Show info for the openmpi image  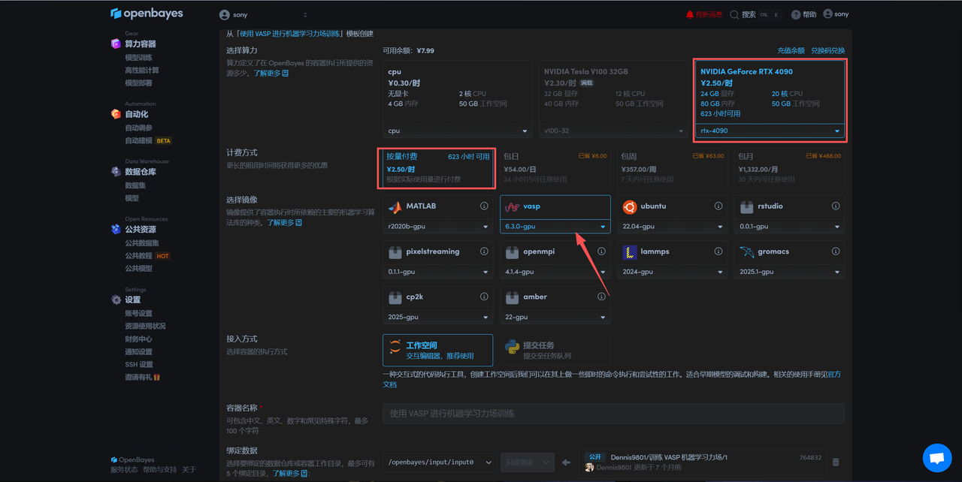601,252
